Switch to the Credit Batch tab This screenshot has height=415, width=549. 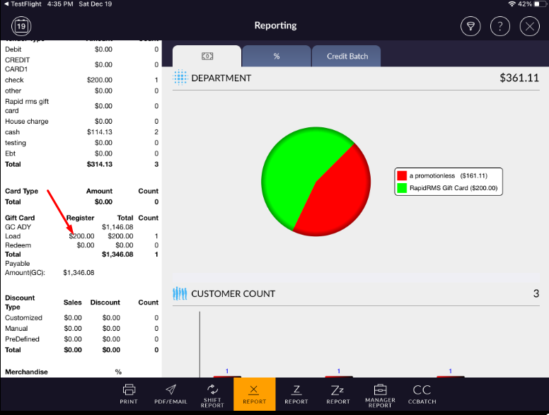click(347, 57)
